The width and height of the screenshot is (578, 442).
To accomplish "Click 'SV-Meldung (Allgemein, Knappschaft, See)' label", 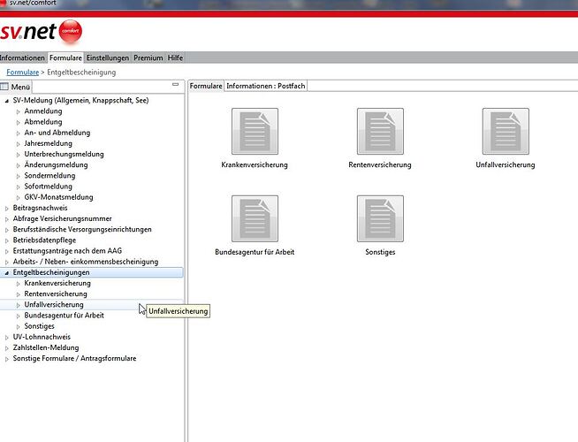I will click(x=80, y=100).
